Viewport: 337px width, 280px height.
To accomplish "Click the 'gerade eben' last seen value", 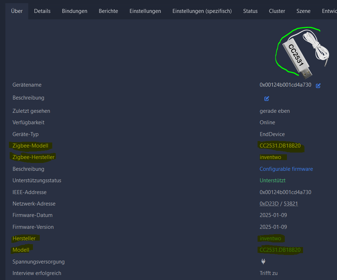I will pyautogui.click(x=275, y=111).
